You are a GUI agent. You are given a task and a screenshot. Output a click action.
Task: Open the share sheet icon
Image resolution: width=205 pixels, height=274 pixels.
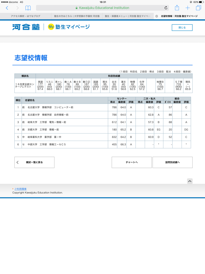click(177, 8)
